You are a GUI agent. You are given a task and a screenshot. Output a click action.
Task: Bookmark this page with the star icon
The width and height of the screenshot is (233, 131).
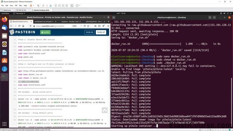[x=88, y=26]
